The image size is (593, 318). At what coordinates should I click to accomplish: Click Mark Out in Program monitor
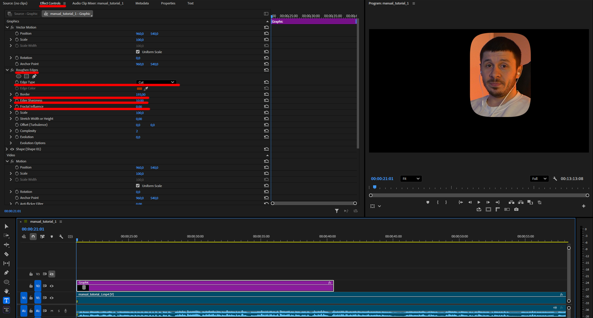[446, 202]
